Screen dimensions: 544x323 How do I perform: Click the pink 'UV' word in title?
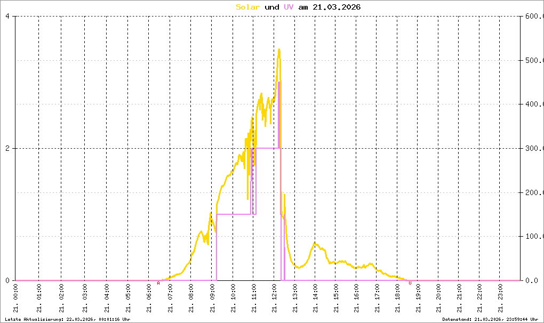pos(289,7)
